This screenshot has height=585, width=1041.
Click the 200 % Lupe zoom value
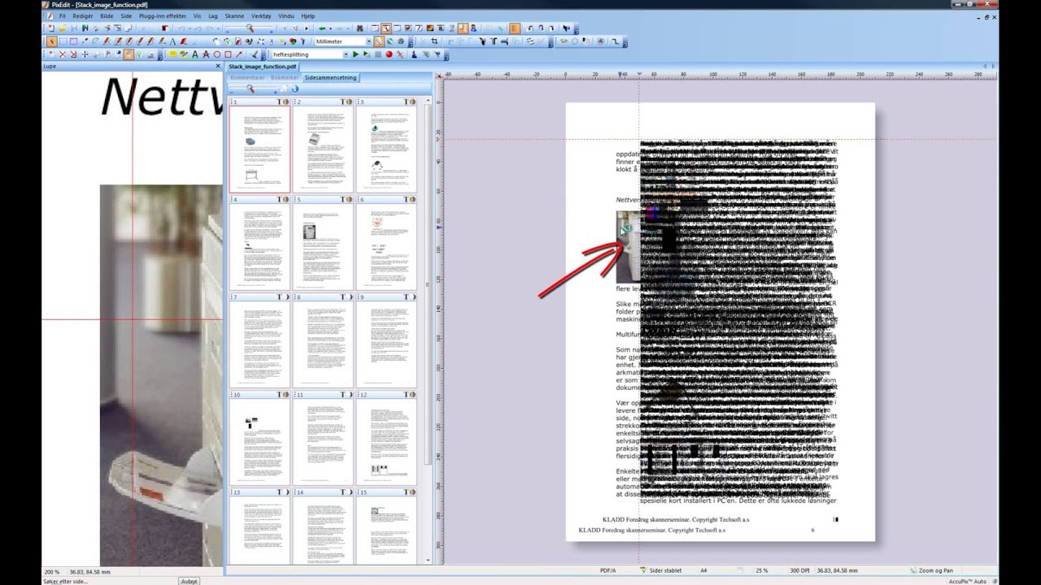[x=51, y=572]
